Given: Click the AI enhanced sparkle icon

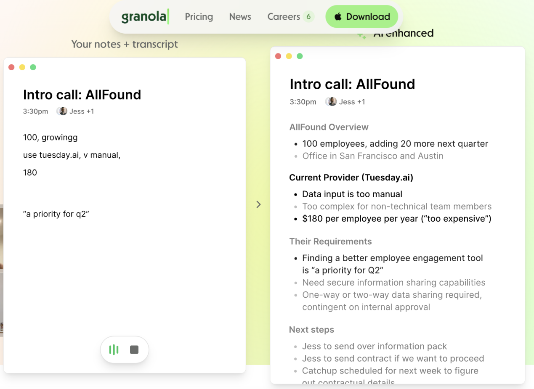Looking at the screenshot, I should coord(361,36).
